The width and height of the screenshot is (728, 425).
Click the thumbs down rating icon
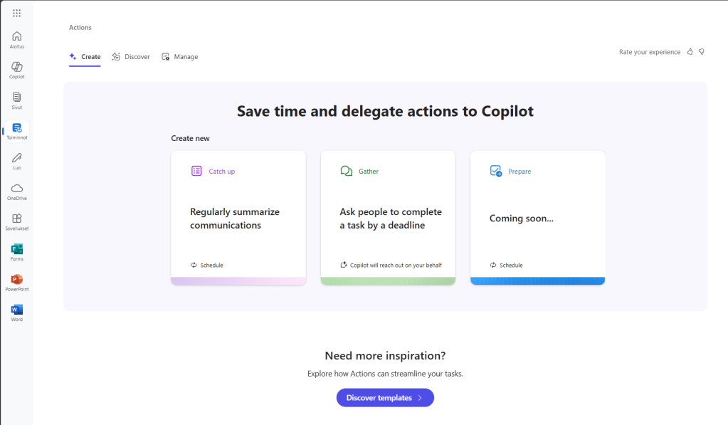tap(702, 52)
